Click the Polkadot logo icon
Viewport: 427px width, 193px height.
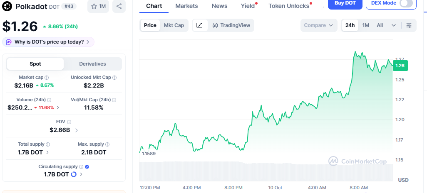(7, 6)
